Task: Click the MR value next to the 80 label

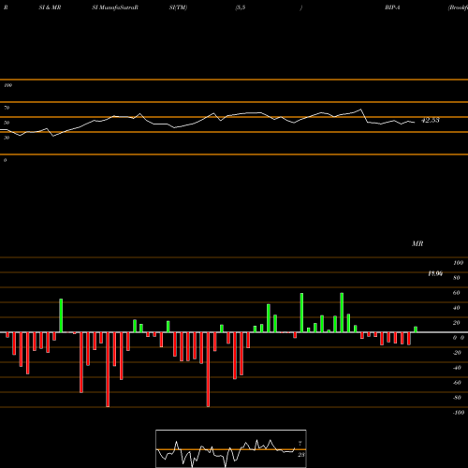Action: pos(435,273)
